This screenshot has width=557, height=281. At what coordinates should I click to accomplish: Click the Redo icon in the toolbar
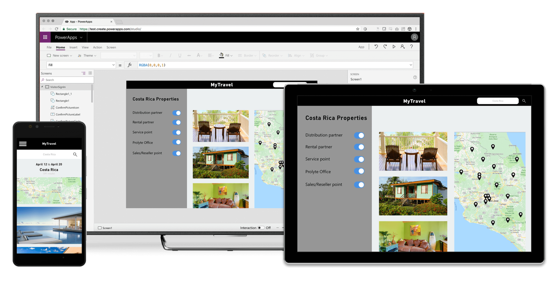coord(385,46)
